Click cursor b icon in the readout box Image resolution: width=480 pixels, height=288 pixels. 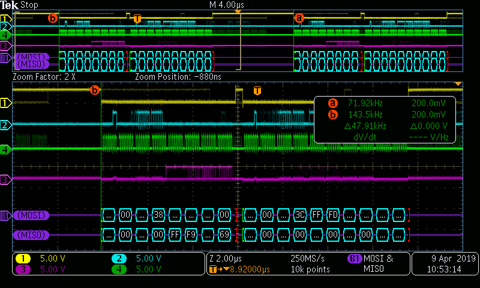click(333, 115)
